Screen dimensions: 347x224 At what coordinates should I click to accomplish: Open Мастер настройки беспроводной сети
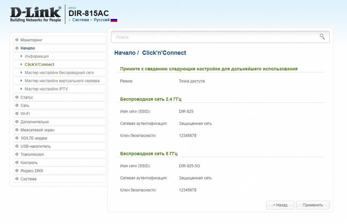(x=59, y=72)
